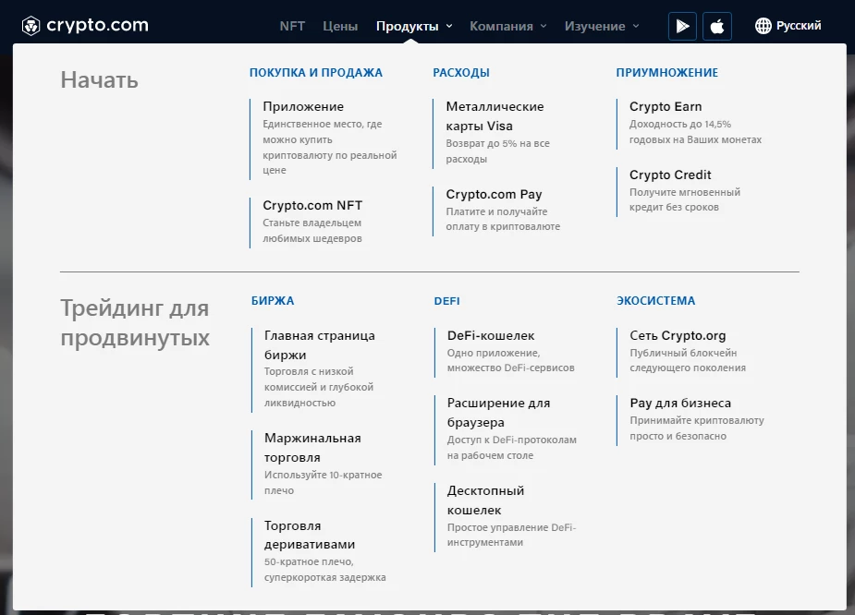Open Металлические карты Visa link
The width and height of the screenshot is (855, 615).
[x=495, y=116]
